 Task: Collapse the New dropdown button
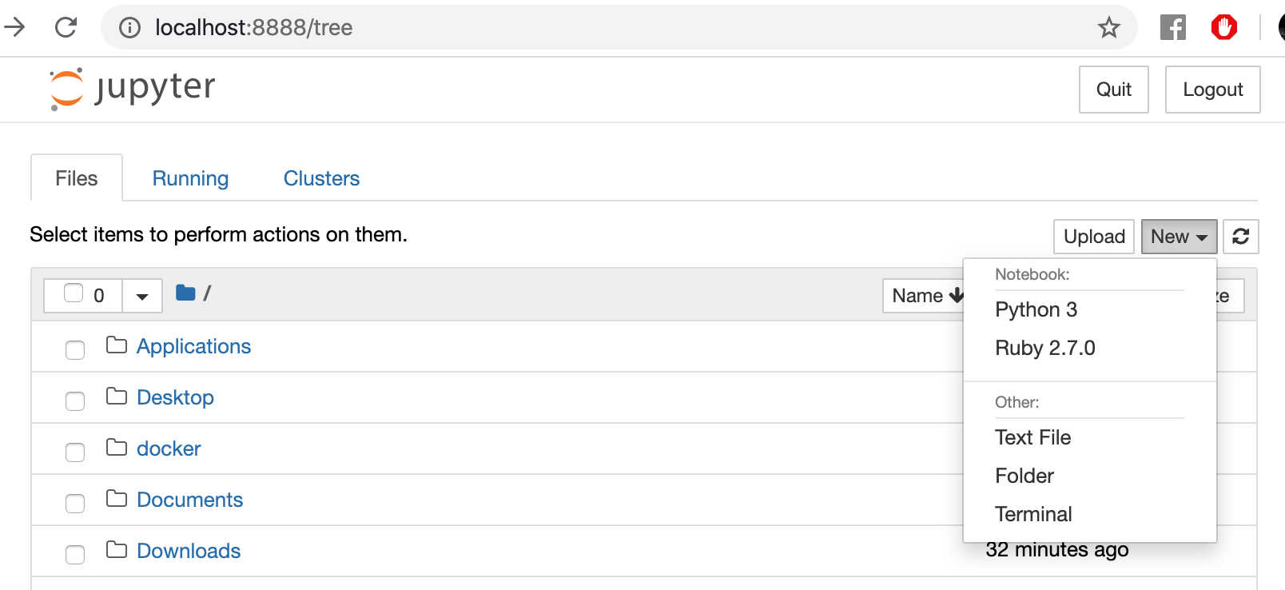tap(1179, 237)
